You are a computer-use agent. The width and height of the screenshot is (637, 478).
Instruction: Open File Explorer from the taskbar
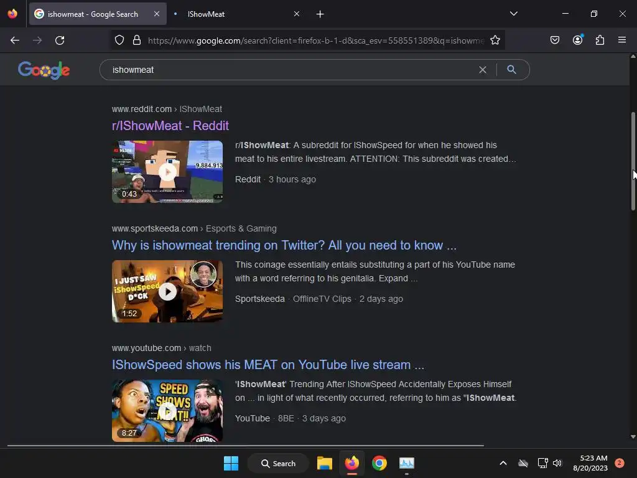coord(325,463)
